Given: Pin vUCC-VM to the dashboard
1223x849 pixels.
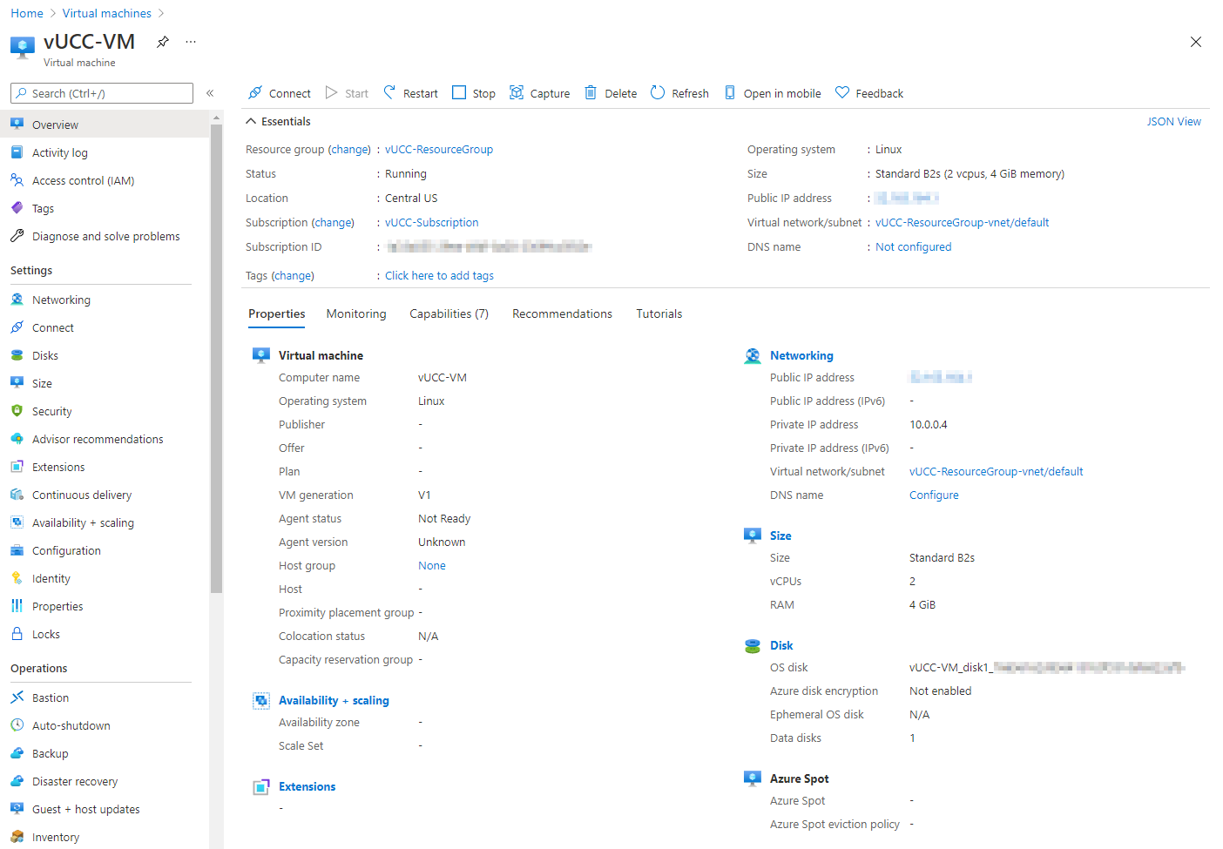Looking at the screenshot, I should 163,42.
